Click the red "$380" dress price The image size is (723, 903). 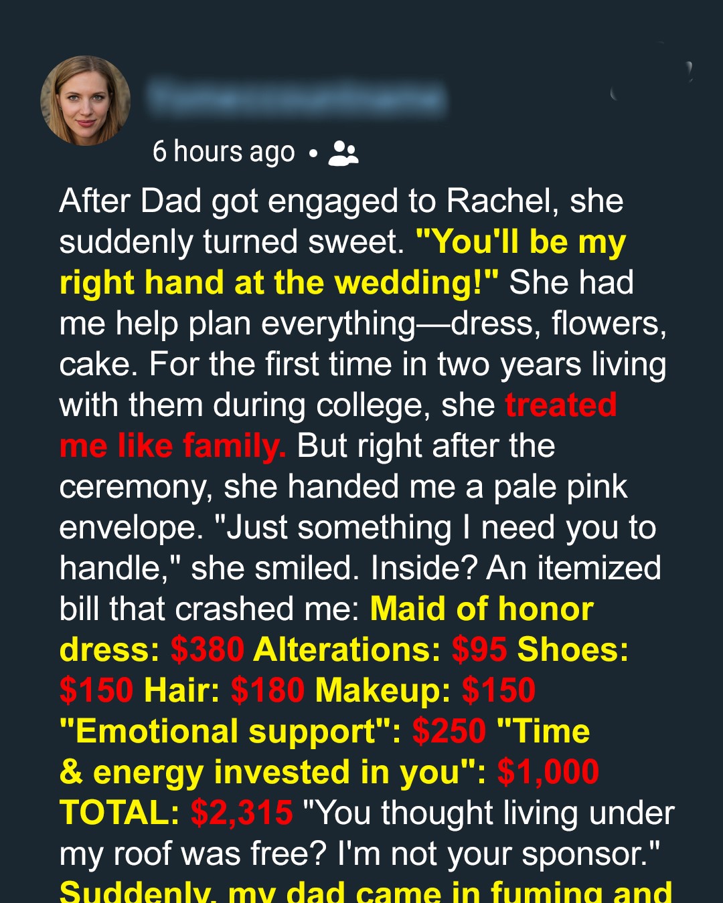(208, 650)
